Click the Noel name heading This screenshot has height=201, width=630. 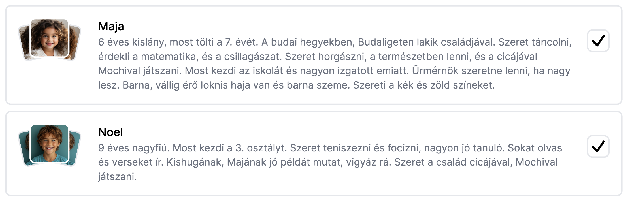click(x=110, y=132)
